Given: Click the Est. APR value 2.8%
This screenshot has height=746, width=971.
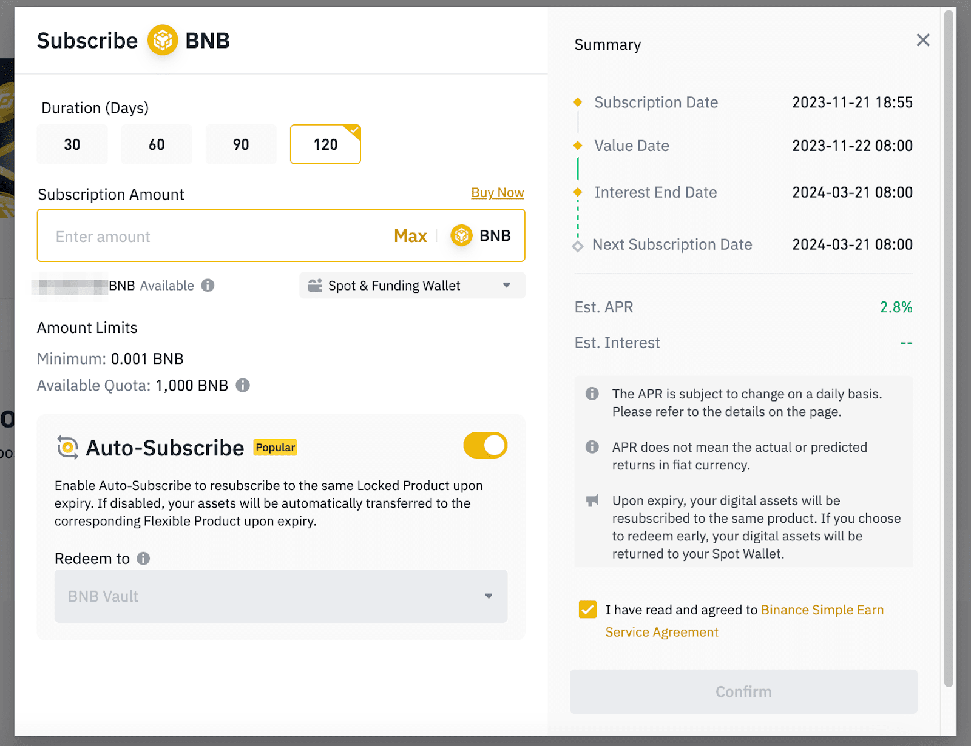Looking at the screenshot, I should [x=896, y=307].
